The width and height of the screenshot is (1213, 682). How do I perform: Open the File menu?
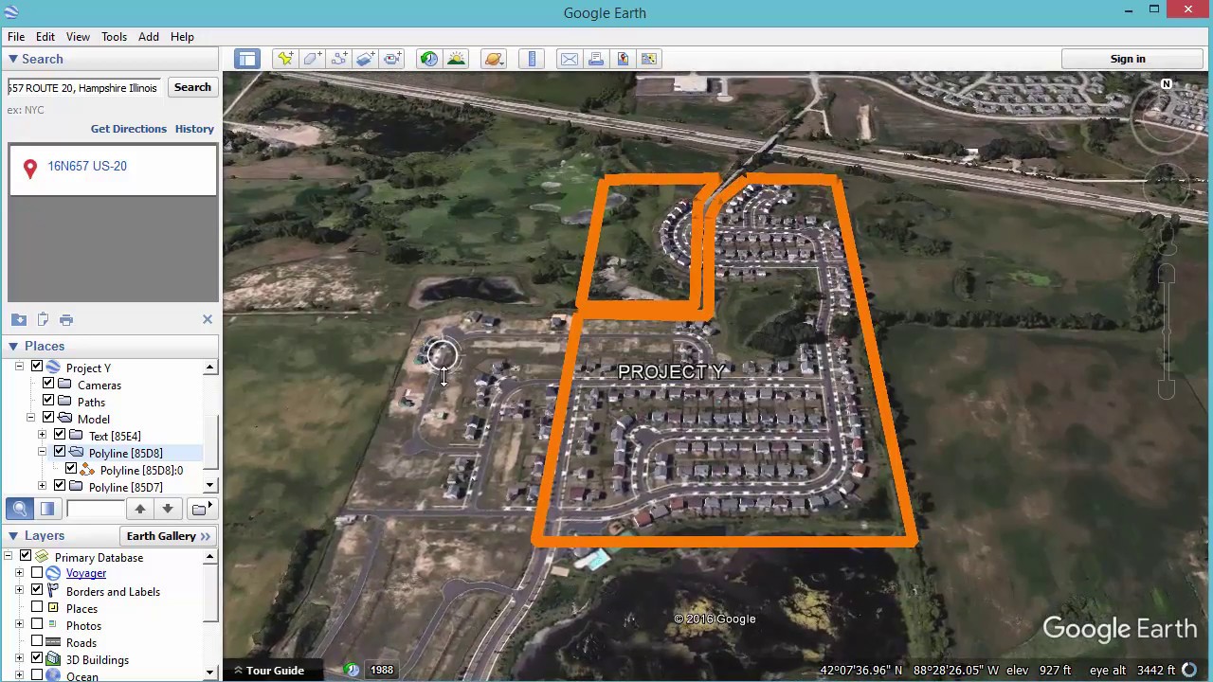tap(16, 37)
